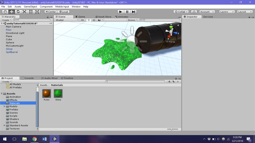This screenshot has width=255, height=143.
Task: Open Chrome from the Windows taskbar
Action: (x=35, y=139)
